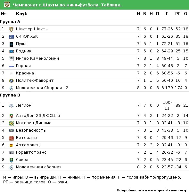Open the www.goalstream.org link
Viewport: 189px width, 192px height.
[167, 190]
